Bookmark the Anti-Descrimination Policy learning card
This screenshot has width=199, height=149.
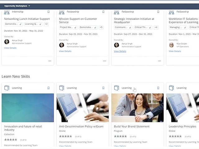pyautogui.click(x=103, y=88)
